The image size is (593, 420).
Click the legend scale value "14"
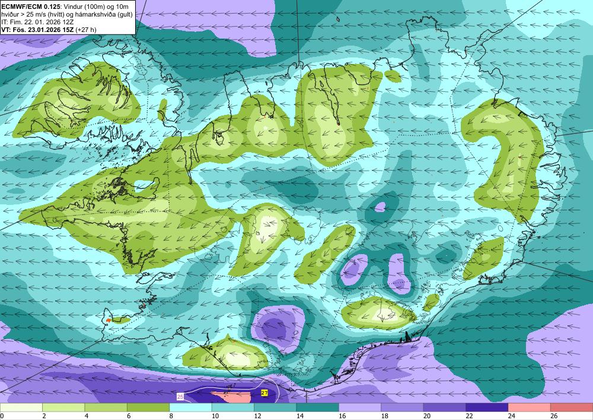click(300, 416)
